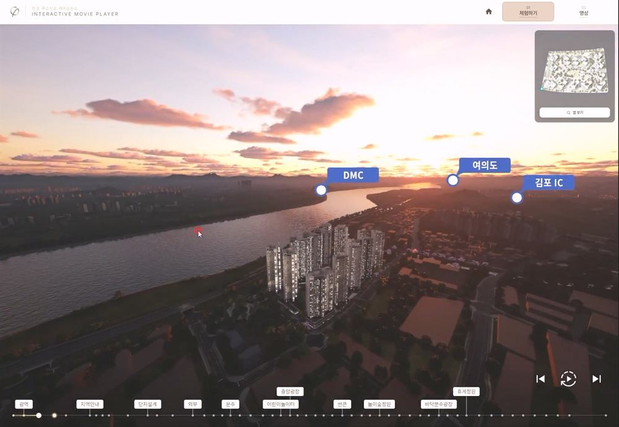Click the DMC label tag
Image resolution: width=619 pixels, height=427 pixels.
pyautogui.click(x=353, y=175)
